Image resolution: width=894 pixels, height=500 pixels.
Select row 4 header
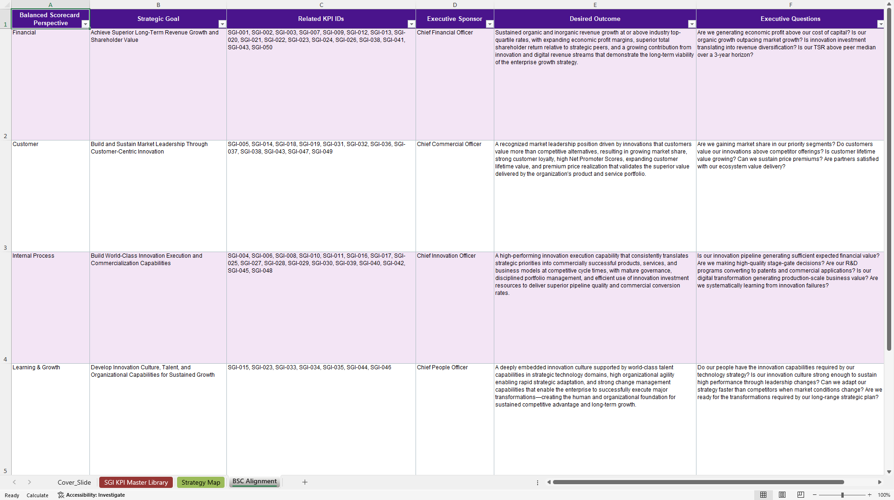[x=6, y=308]
